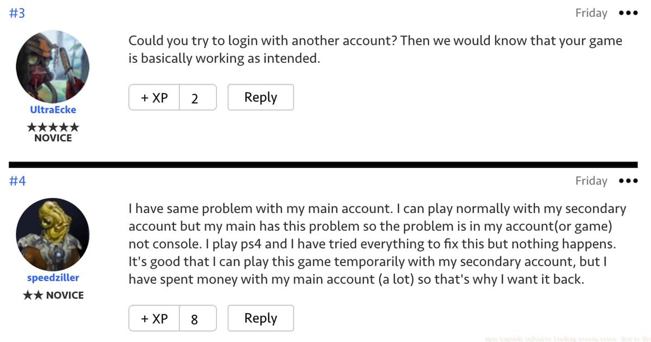Screen dimensions: 651x342
Task: Click speedziller's profile avatar
Action: coord(53,235)
